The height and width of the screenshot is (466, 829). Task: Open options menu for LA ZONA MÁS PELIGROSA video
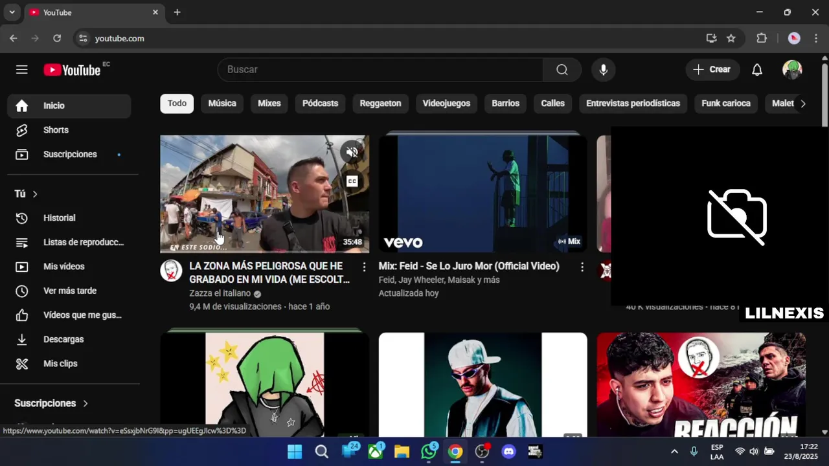click(x=364, y=267)
